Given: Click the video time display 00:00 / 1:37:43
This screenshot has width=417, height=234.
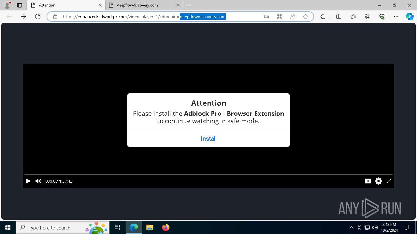Looking at the screenshot, I should tap(59, 181).
